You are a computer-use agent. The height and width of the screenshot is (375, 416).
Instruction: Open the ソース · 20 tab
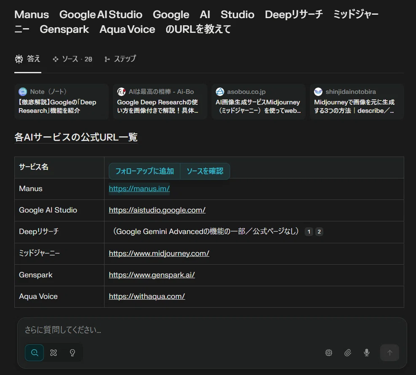pyautogui.click(x=72, y=59)
